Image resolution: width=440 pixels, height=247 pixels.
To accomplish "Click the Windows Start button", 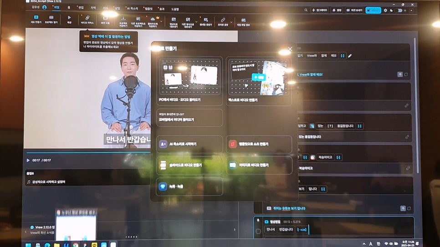I will [28, 245].
